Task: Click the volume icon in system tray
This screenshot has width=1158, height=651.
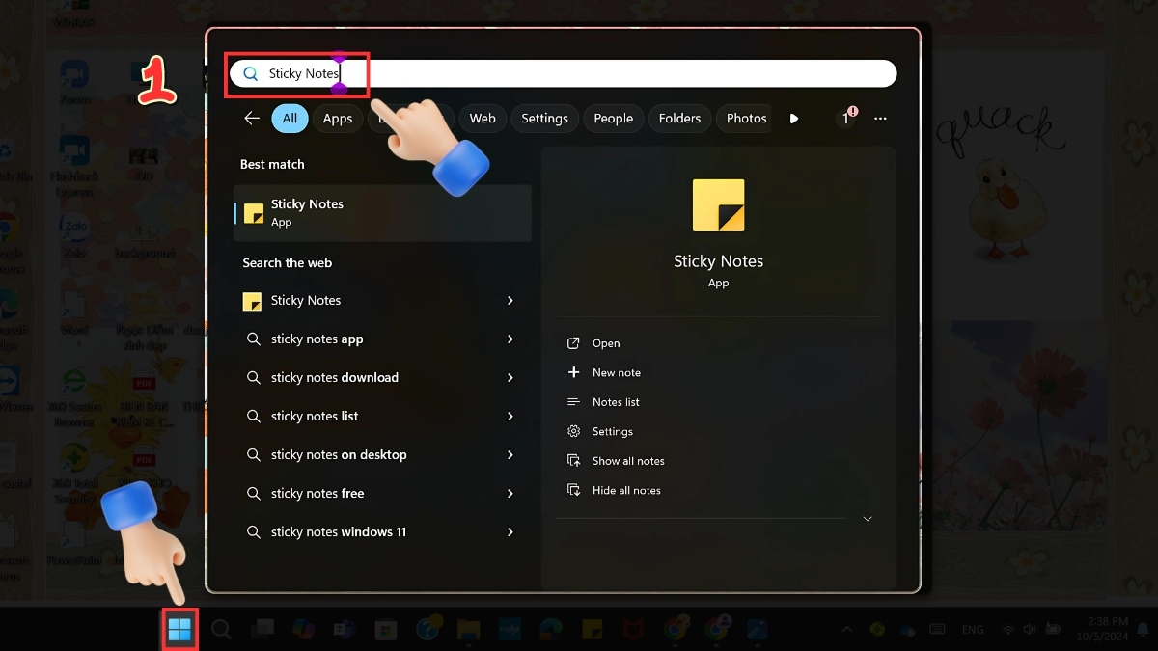Action: click(x=1030, y=630)
